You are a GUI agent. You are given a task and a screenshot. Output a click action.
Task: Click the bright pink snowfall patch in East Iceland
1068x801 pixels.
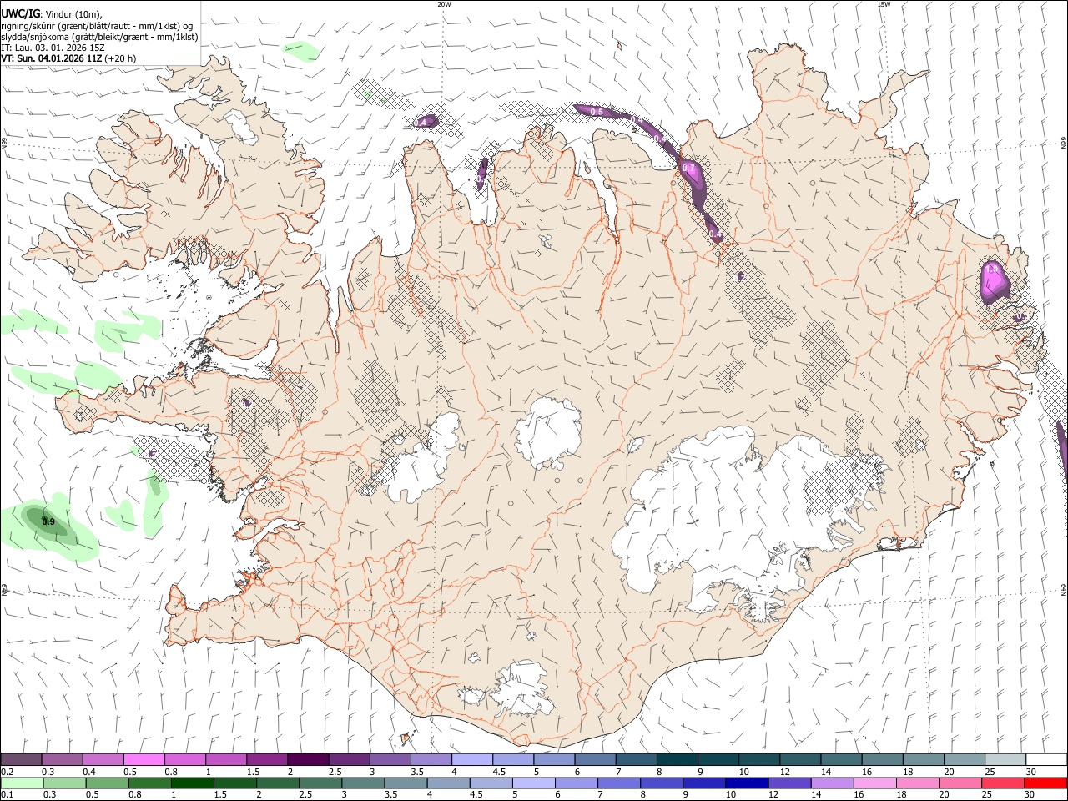click(x=994, y=282)
